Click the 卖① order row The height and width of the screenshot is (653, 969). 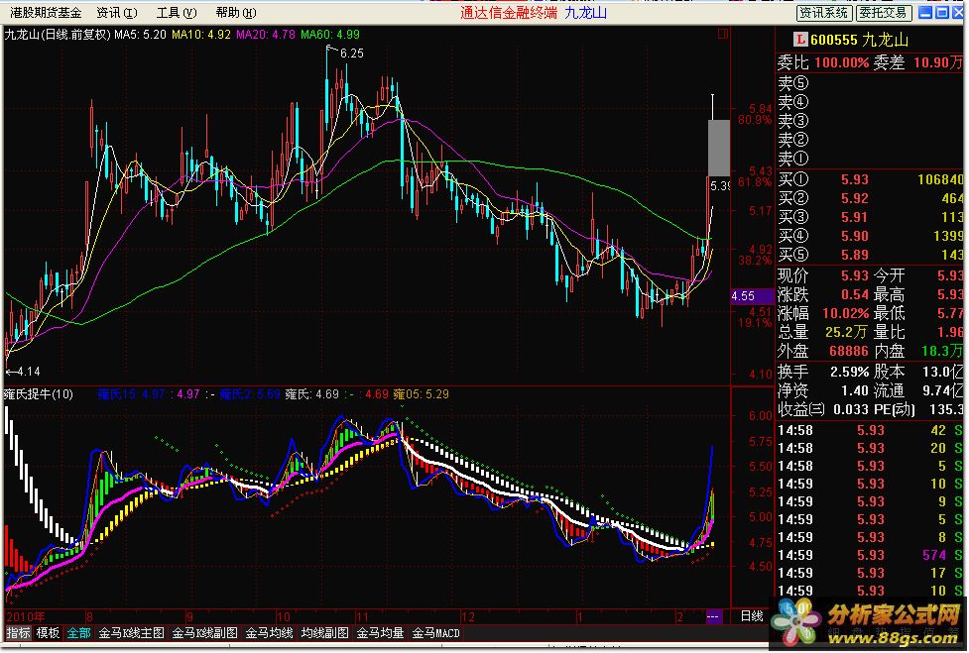(870, 160)
